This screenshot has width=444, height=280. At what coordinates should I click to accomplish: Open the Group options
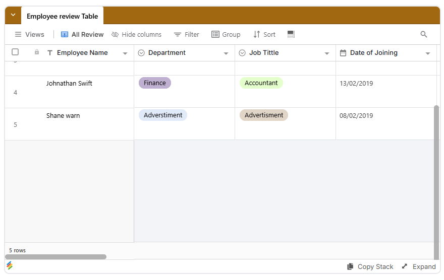tap(226, 34)
